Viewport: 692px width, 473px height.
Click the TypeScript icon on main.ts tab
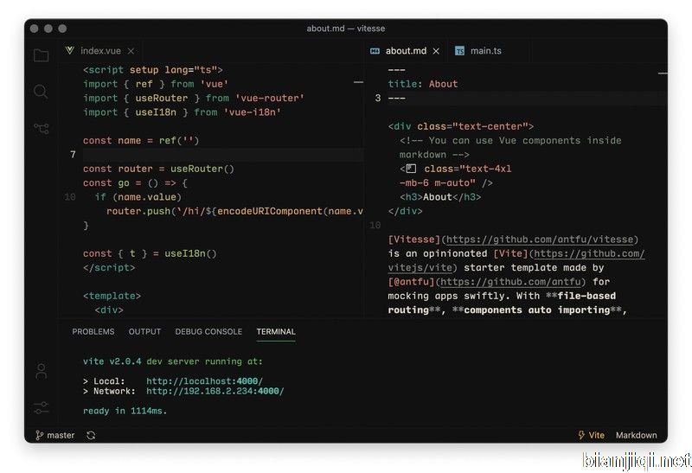(x=459, y=51)
